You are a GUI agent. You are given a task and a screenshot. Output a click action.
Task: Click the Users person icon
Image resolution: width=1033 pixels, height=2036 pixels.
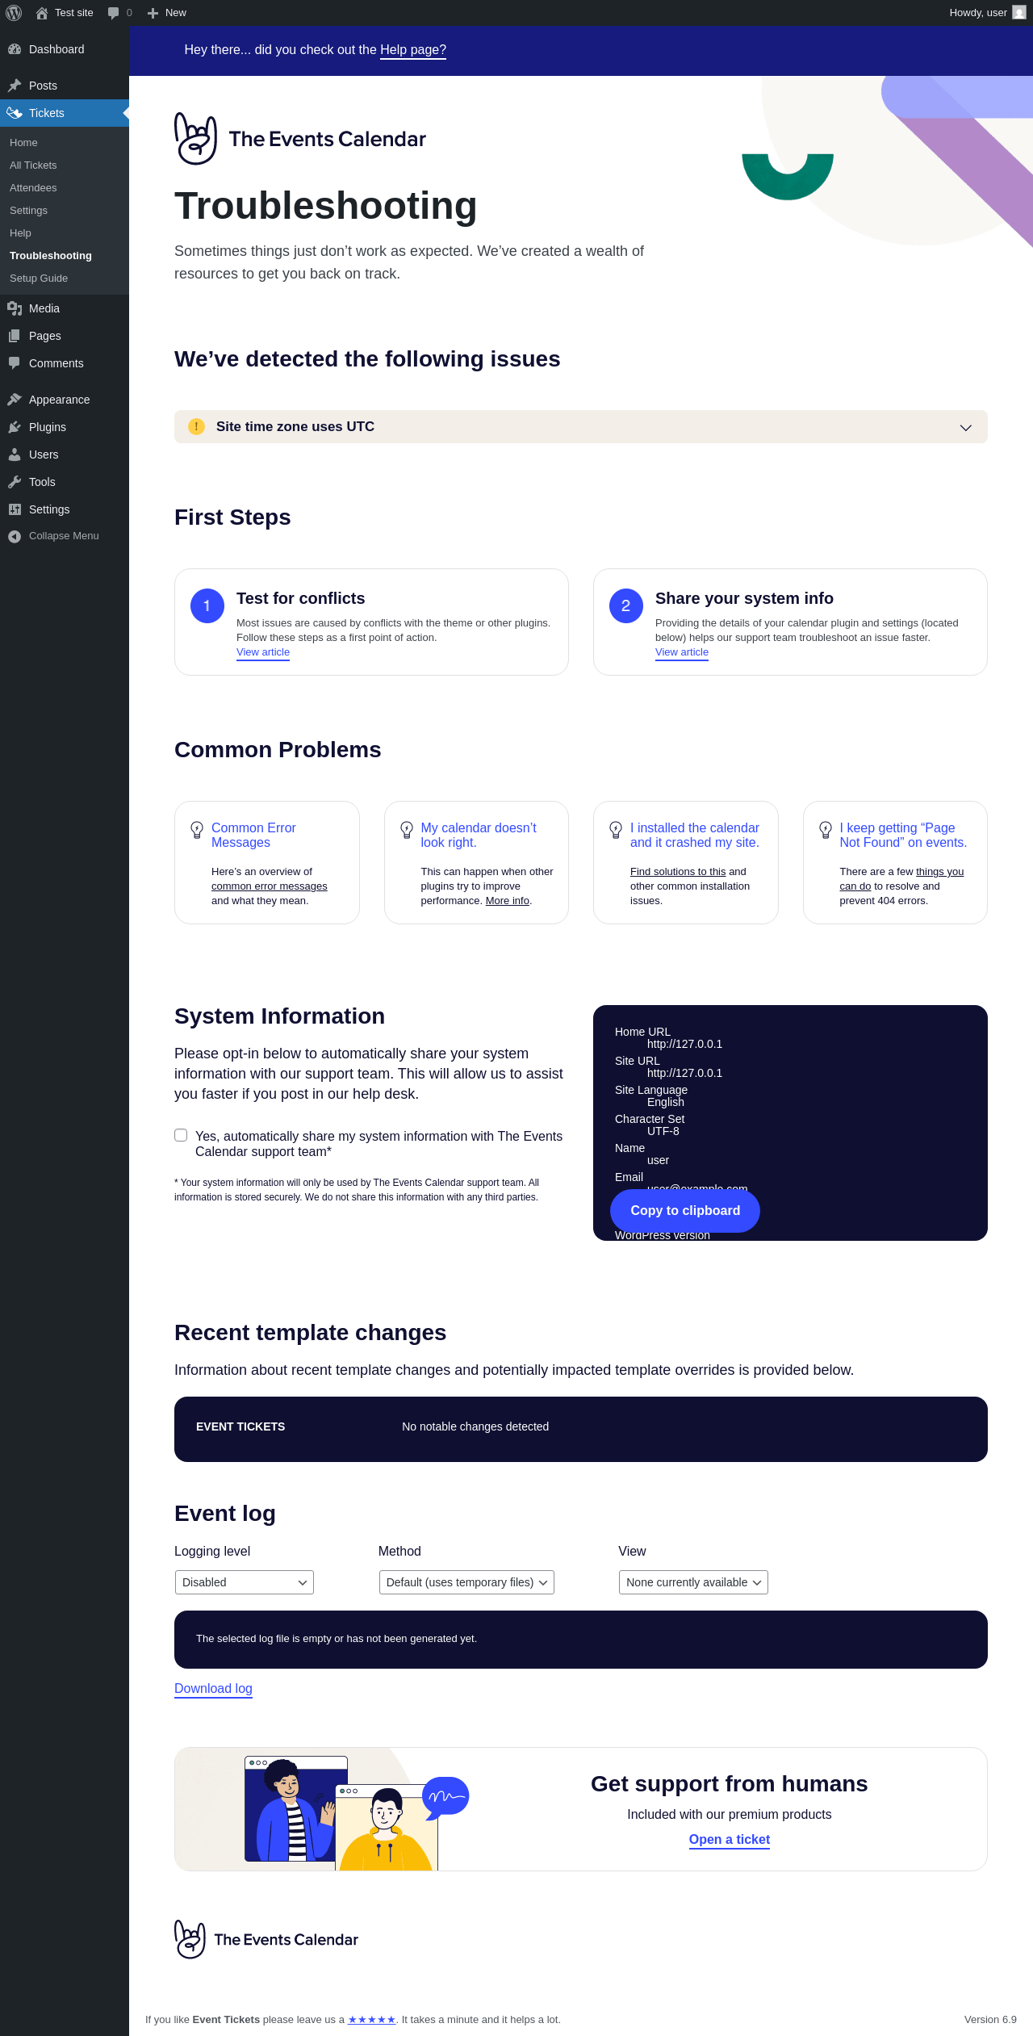(x=15, y=455)
